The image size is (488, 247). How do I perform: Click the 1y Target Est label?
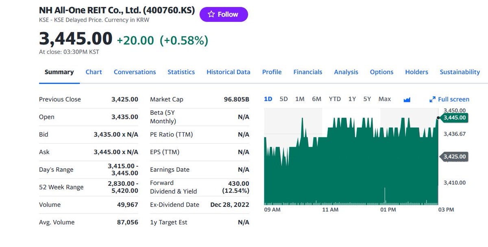click(x=169, y=222)
